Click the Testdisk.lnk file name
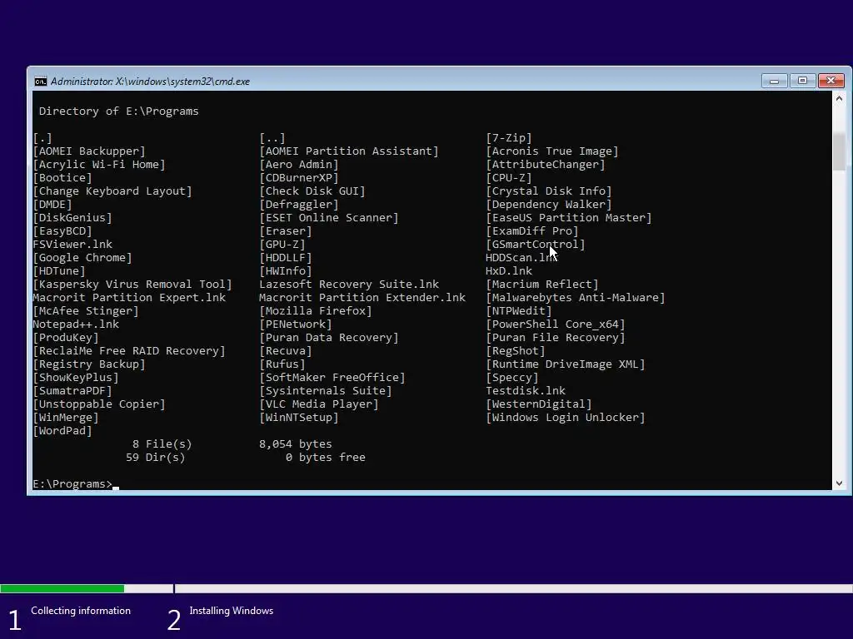 pyautogui.click(x=526, y=391)
